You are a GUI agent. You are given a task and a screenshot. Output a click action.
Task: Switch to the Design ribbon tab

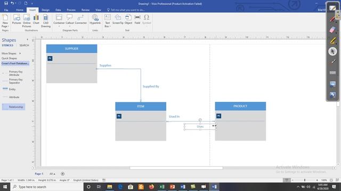45,10
